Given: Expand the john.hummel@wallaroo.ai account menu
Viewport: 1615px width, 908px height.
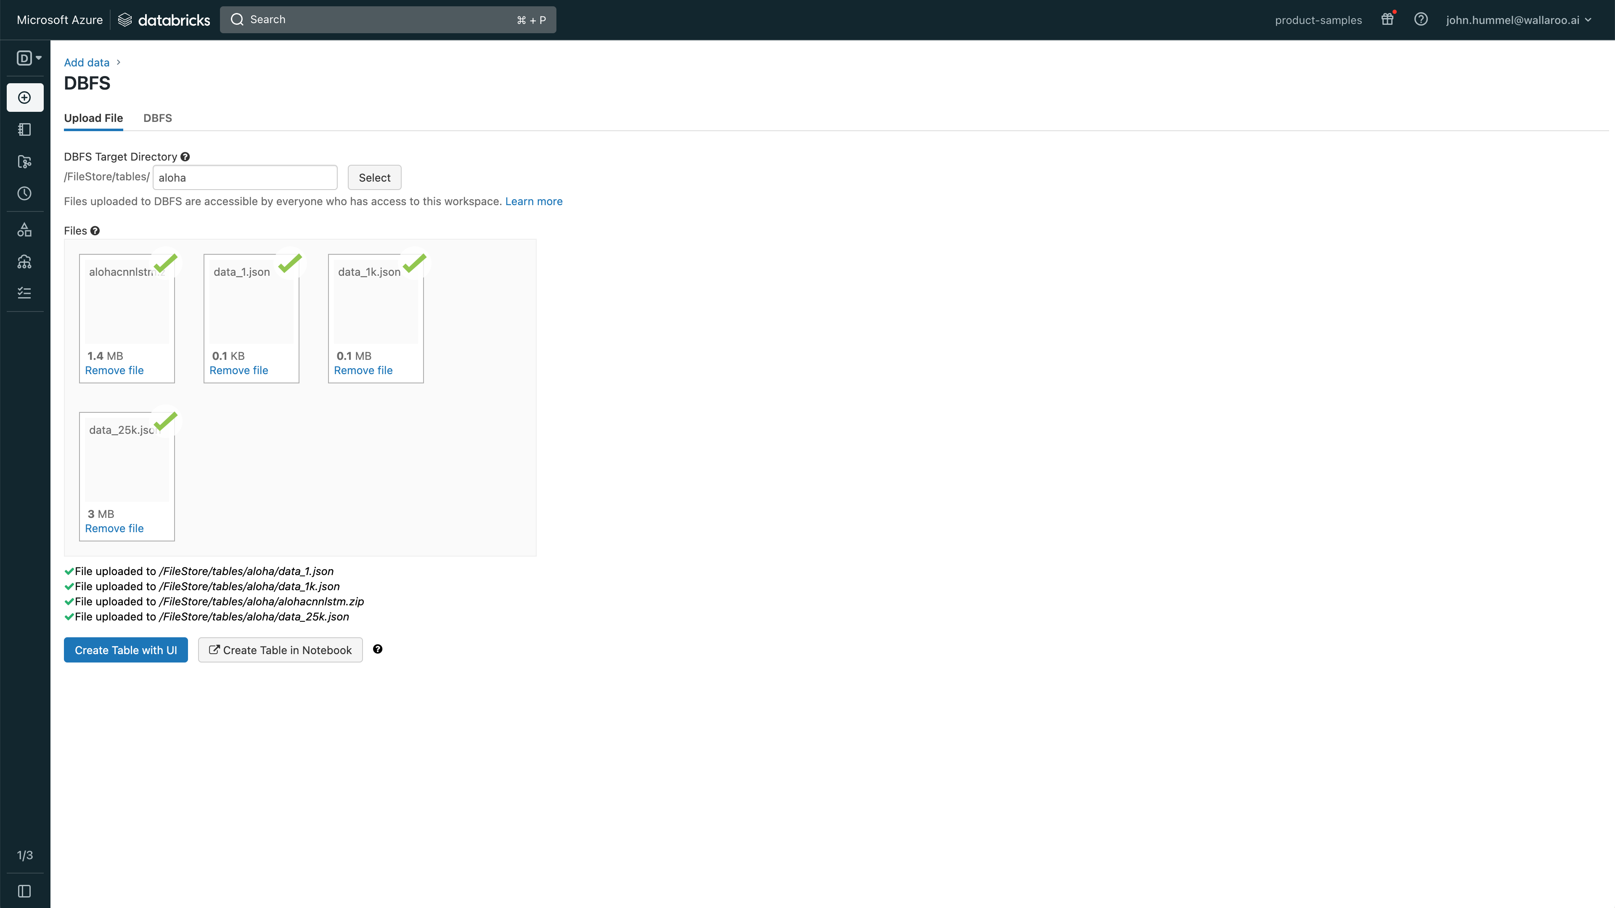Looking at the screenshot, I should pos(1518,20).
